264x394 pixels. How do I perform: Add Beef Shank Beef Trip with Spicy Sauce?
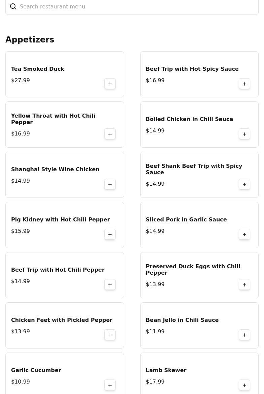(x=244, y=184)
